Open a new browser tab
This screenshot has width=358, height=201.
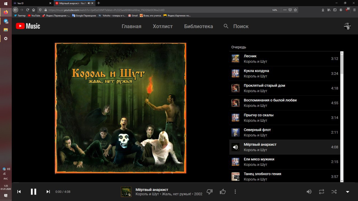(x=98, y=3)
